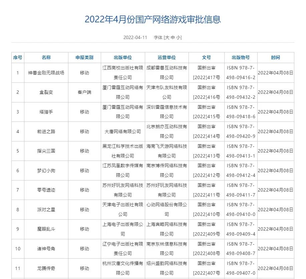This screenshot has width=306, height=279.
Task: Click operator 北京朗亦互动科技有限公司
Action: tap(167, 131)
